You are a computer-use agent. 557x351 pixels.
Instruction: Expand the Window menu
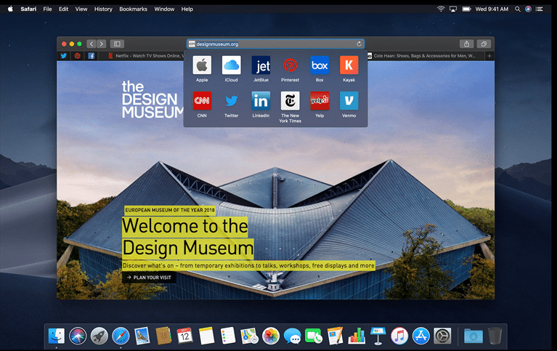(164, 9)
